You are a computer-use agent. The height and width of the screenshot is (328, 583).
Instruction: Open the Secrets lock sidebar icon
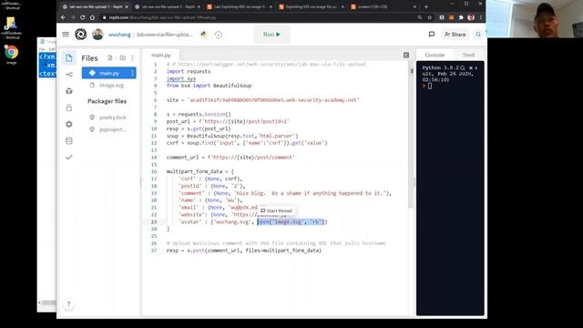click(69, 108)
